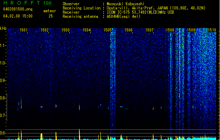Click location text Ogata-vill. Akita-Pref. JAPAN

pyautogui.click(x=137, y=8)
